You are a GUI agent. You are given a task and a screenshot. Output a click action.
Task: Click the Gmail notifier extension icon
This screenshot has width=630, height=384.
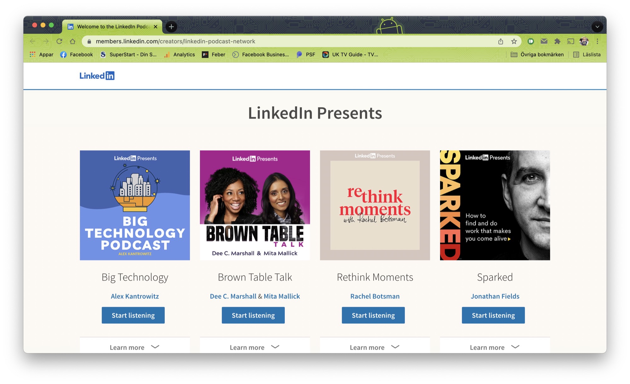544,41
